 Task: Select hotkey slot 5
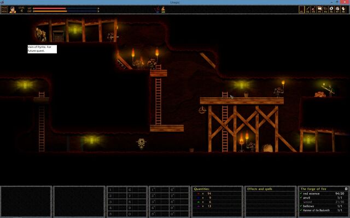(x=117, y=214)
